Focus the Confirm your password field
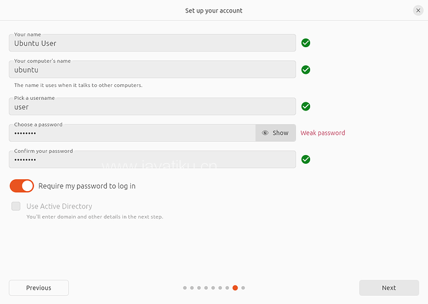428x304 pixels. pyautogui.click(x=152, y=160)
